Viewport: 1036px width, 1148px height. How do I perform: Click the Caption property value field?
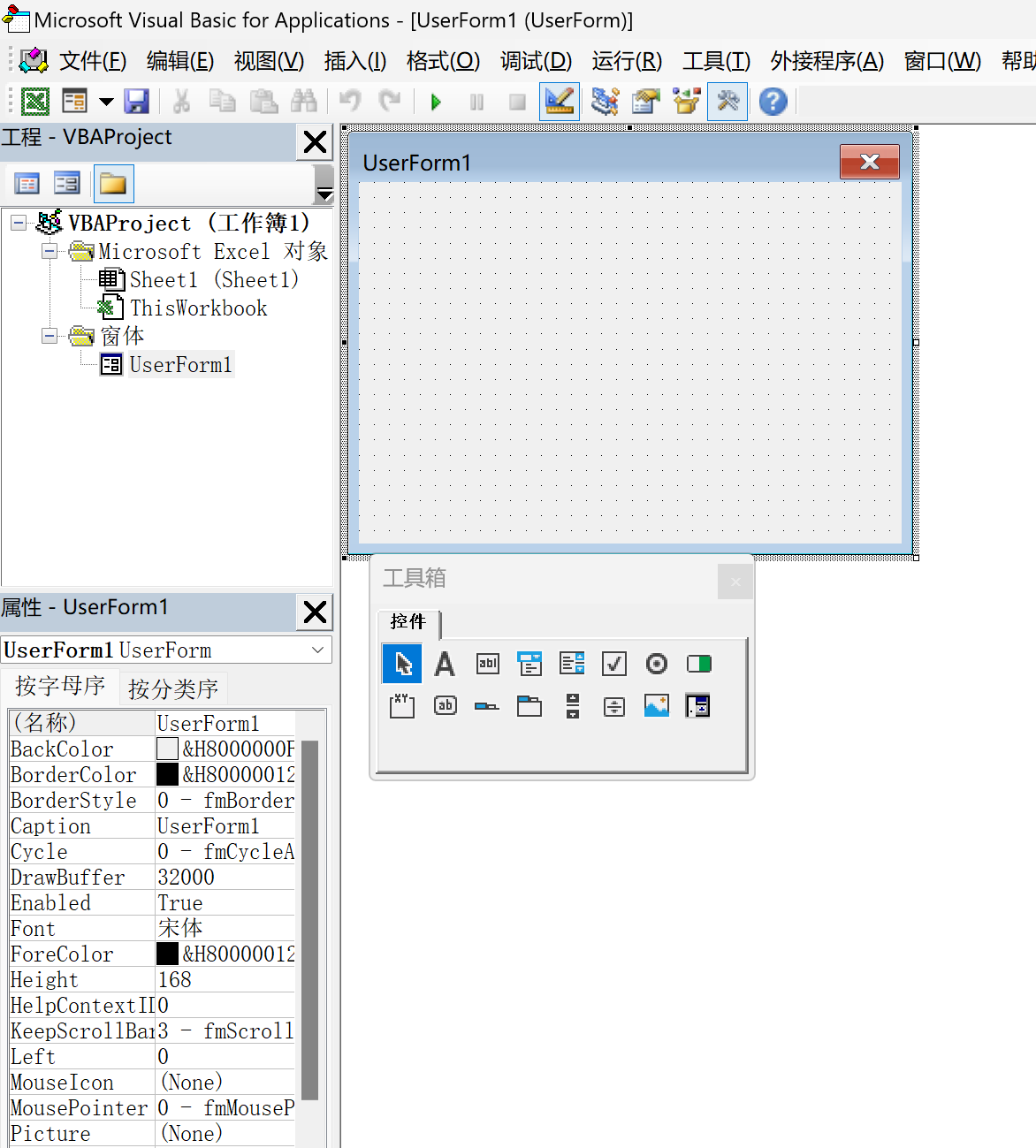225,826
